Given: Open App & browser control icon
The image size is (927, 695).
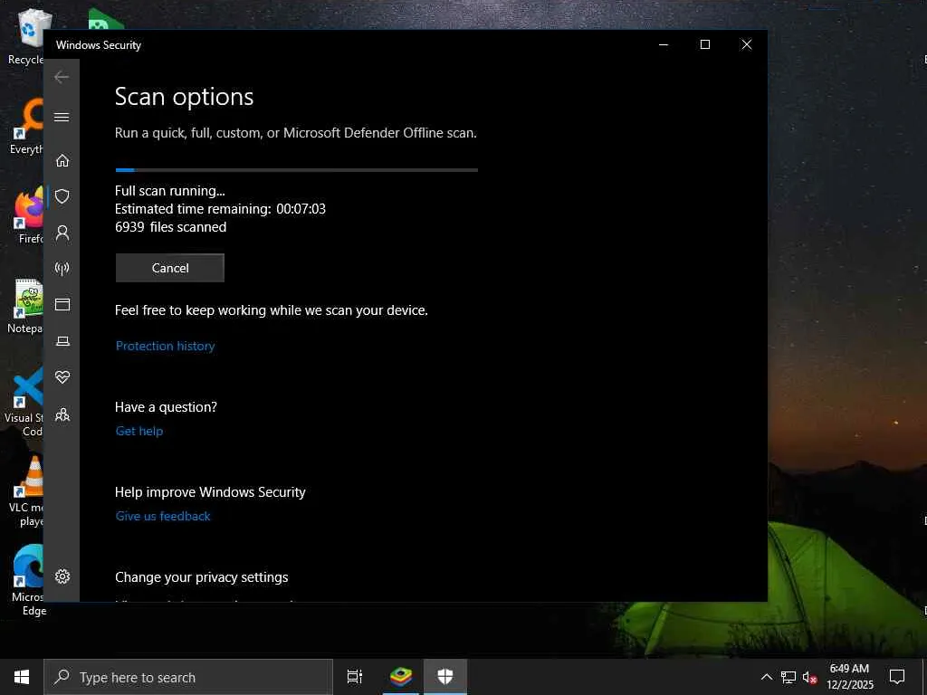Looking at the screenshot, I should 62,304.
